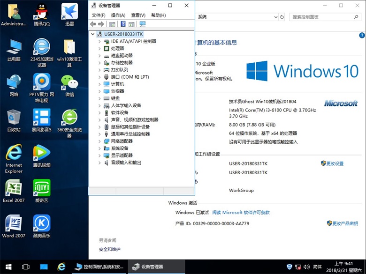Click the show/hide console tree toolbar icon
This screenshot has width=366, height=274.
pos(112,24)
